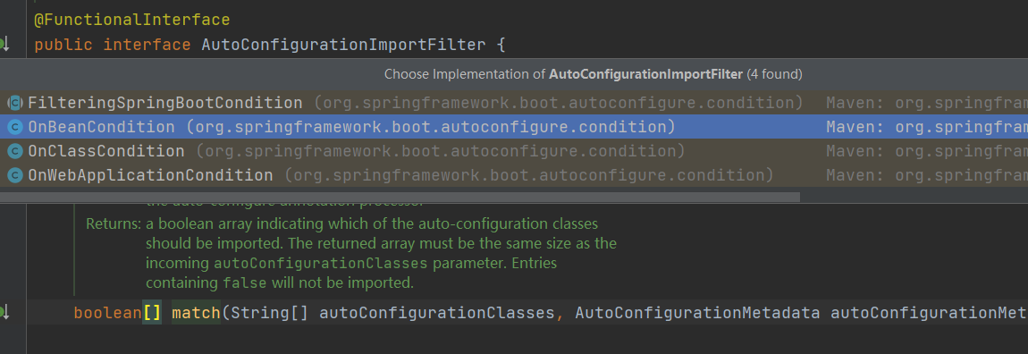1028x354 pixels.
Task: Click the Choose Implementation popup title bar
Action: pyautogui.click(x=514, y=74)
